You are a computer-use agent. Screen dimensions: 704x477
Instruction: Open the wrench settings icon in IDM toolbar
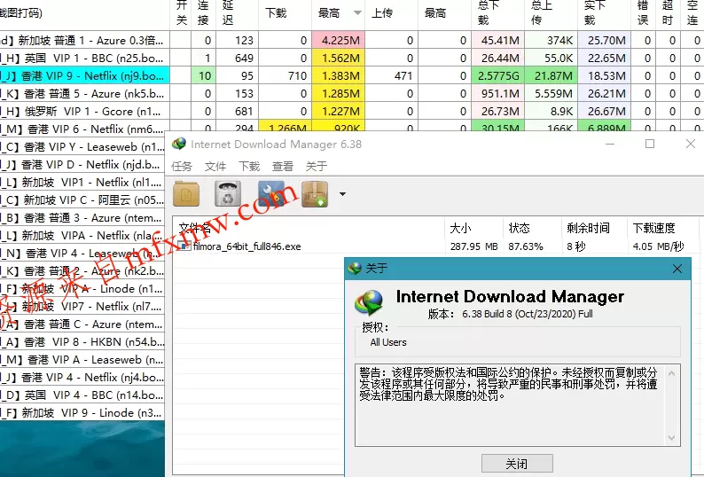click(x=270, y=194)
